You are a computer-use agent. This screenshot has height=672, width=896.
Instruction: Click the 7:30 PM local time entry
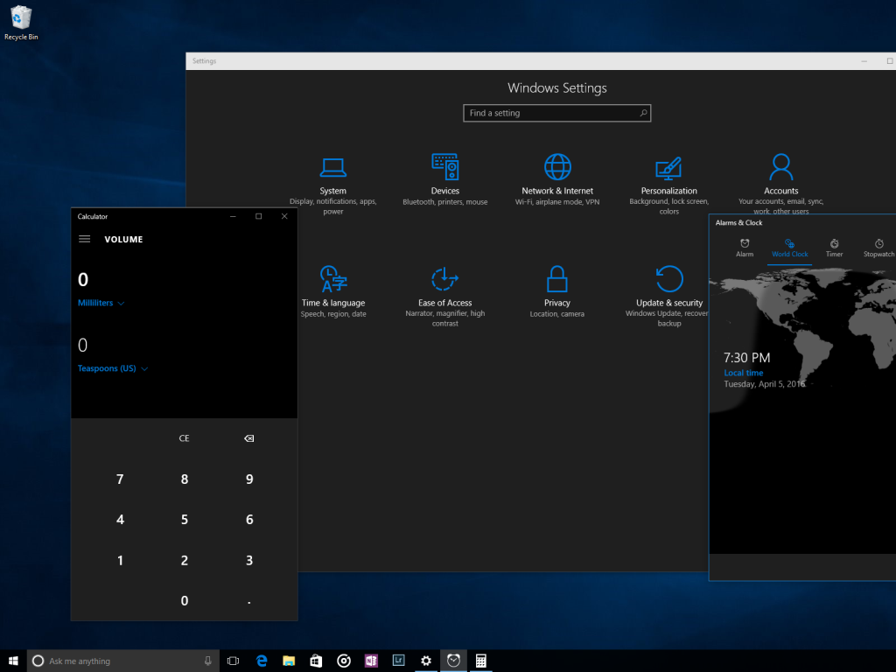click(x=764, y=370)
